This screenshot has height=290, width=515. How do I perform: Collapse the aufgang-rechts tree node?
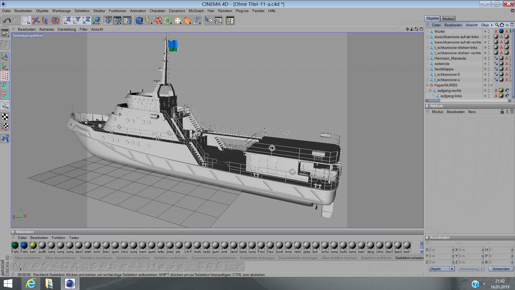point(430,91)
